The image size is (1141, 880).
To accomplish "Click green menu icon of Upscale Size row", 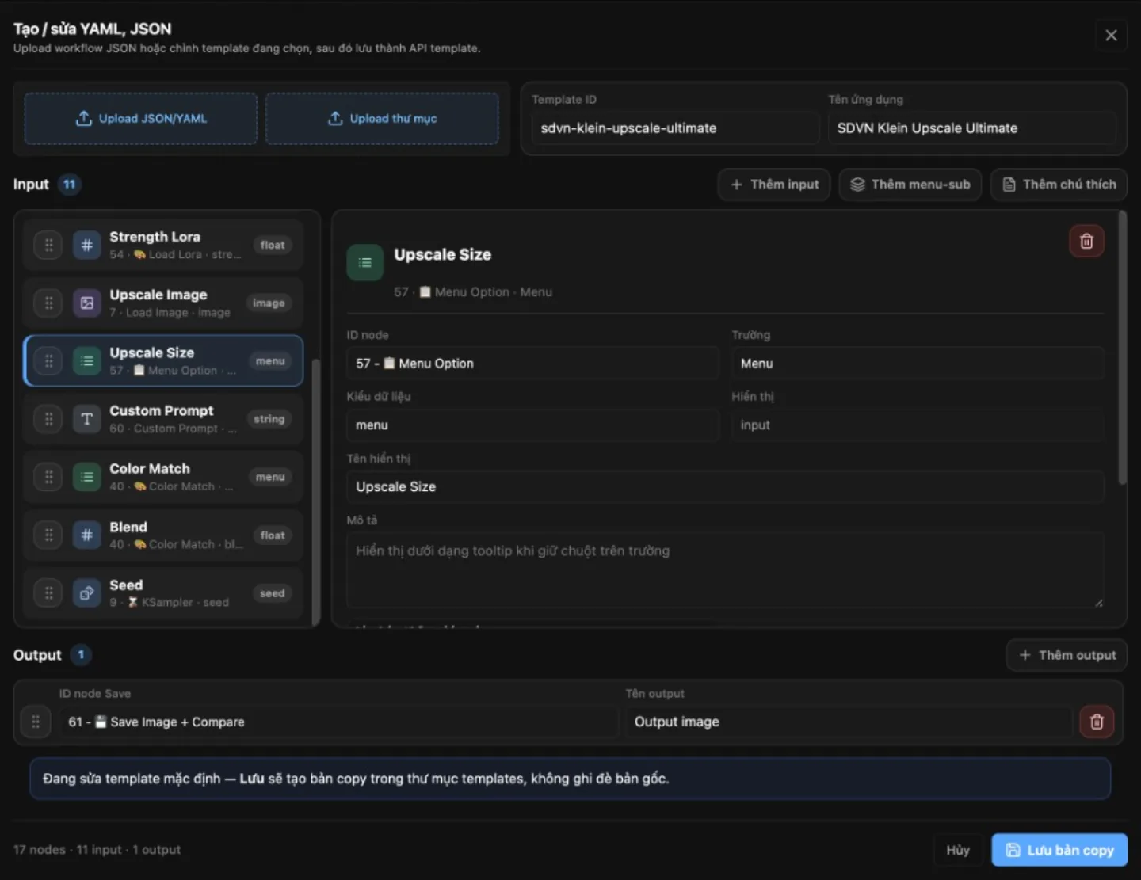I will tap(87, 360).
